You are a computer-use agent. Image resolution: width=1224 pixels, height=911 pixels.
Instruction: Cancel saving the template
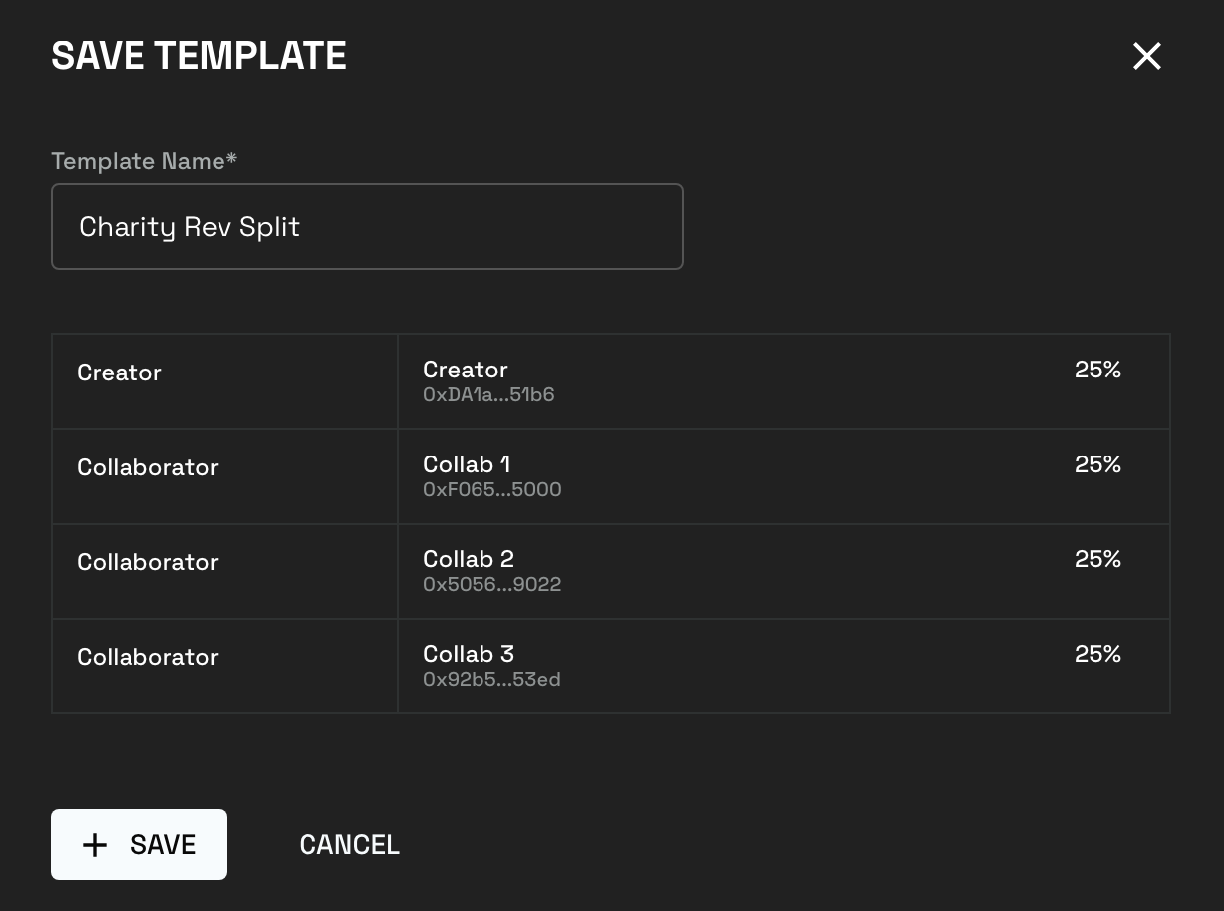(x=349, y=845)
